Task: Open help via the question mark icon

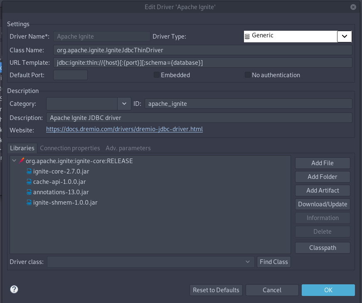Action: pos(14,289)
